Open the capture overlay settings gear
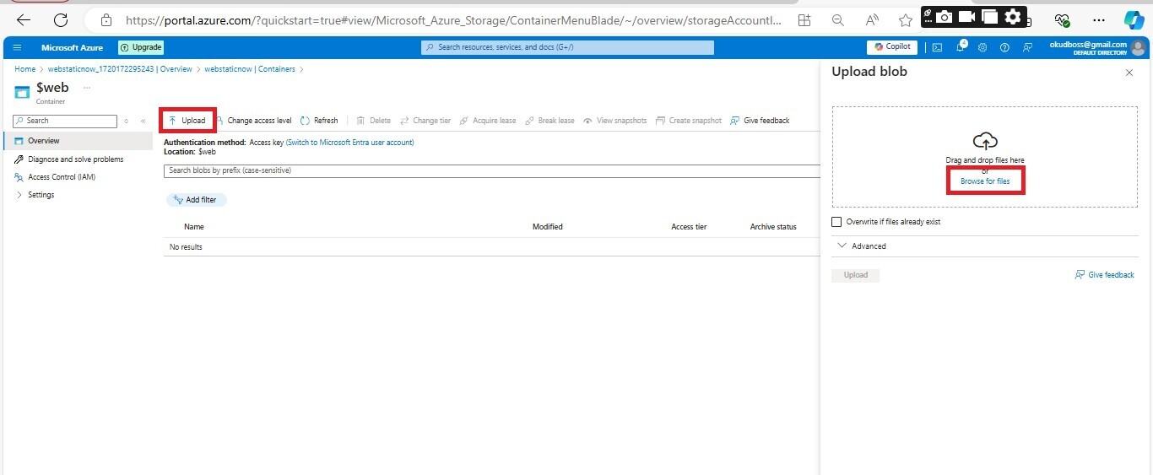Viewport: 1153px width, 475px height. coord(1012,16)
